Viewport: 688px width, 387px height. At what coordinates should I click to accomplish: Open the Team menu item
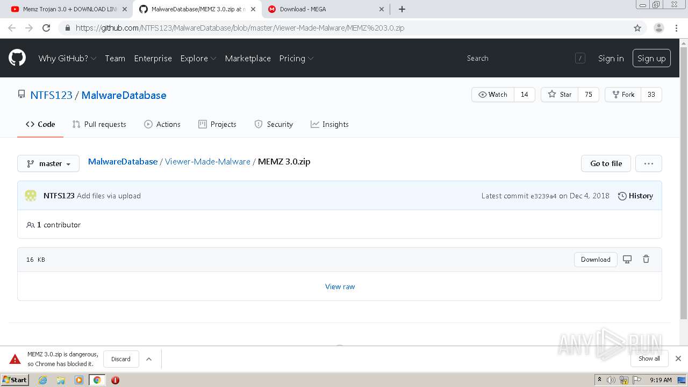click(x=115, y=58)
